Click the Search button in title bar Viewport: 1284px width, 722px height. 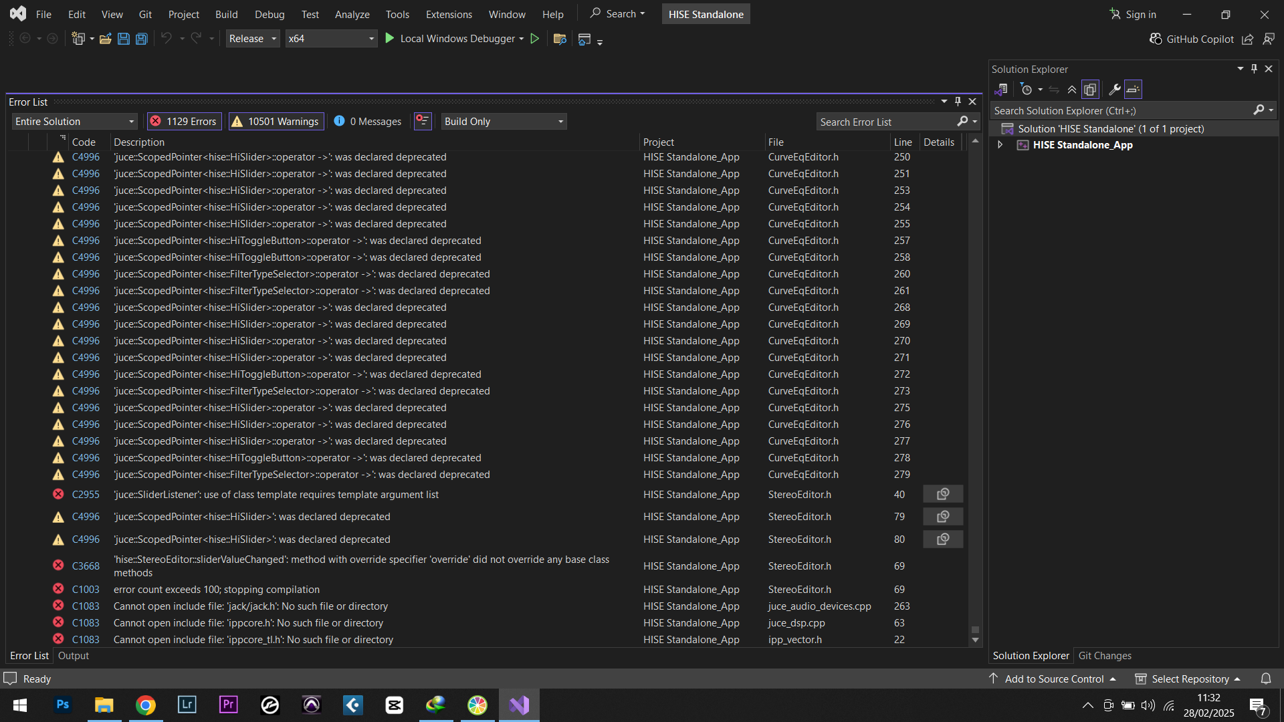pos(618,14)
